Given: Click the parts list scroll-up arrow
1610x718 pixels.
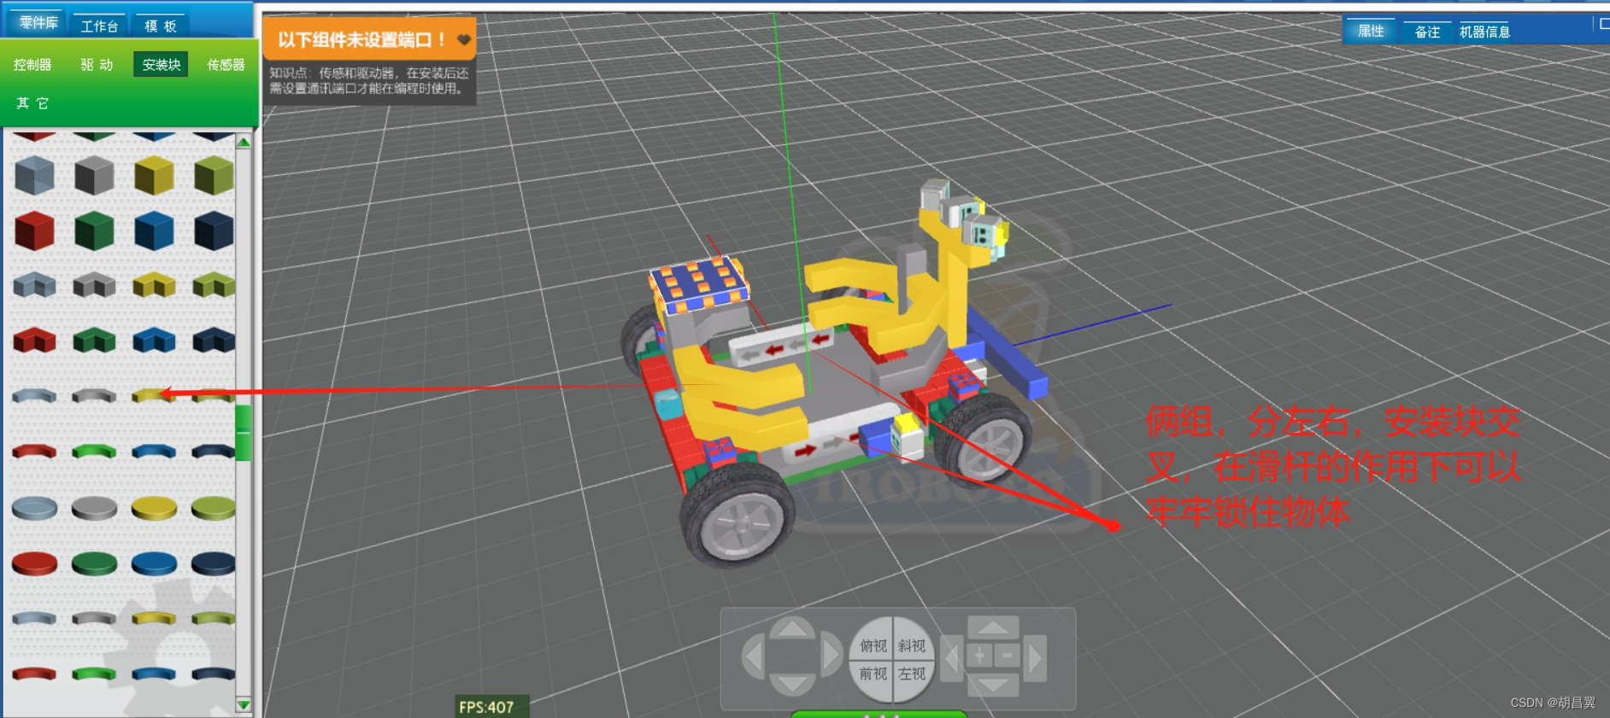Looking at the screenshot, I should (244, 143).
